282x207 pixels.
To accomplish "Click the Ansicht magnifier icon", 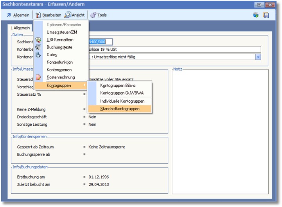I will (x=68, y=15).
